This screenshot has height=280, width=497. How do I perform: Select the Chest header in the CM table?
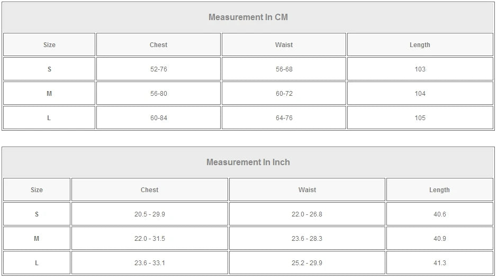158,45
